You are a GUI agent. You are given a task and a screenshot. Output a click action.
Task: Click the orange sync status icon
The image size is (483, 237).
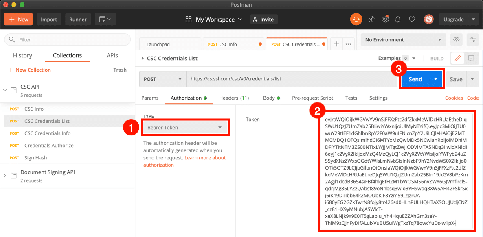(x=356, y=19)
